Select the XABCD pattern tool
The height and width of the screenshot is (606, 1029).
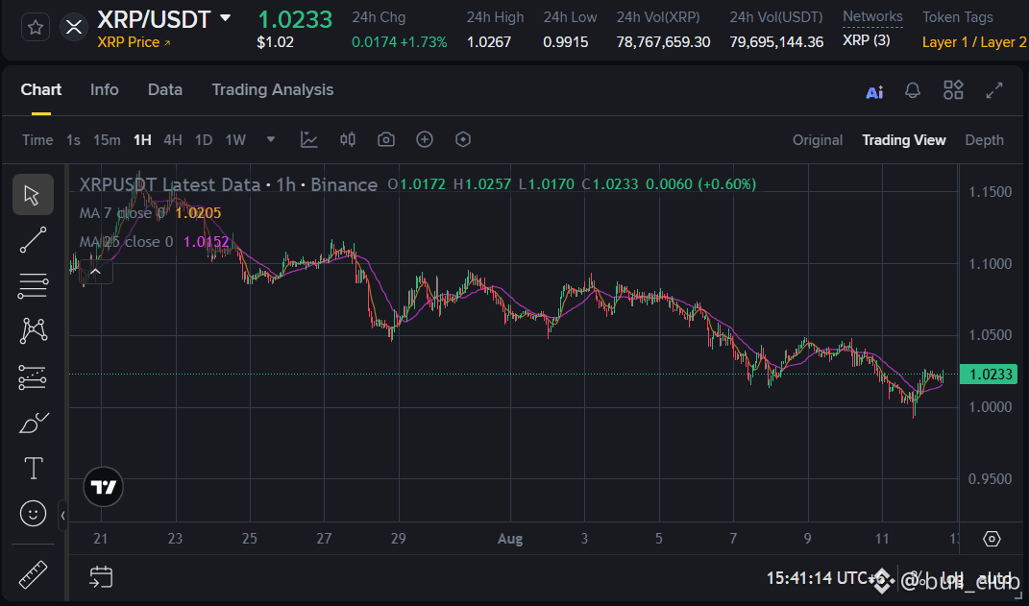tap(33, 330)
